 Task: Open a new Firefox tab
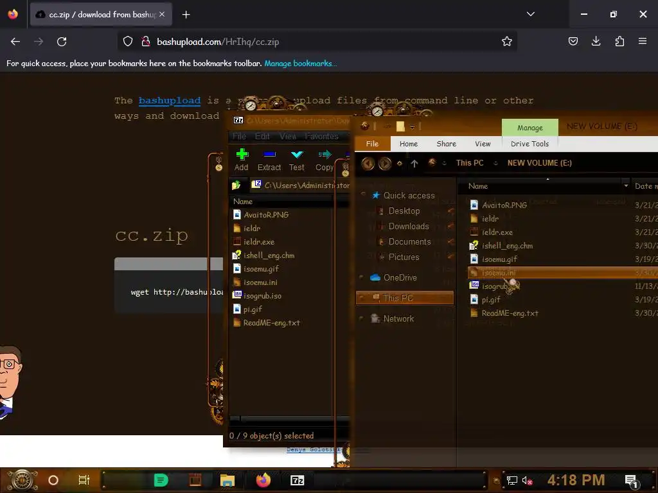click(x=186, y=15)
